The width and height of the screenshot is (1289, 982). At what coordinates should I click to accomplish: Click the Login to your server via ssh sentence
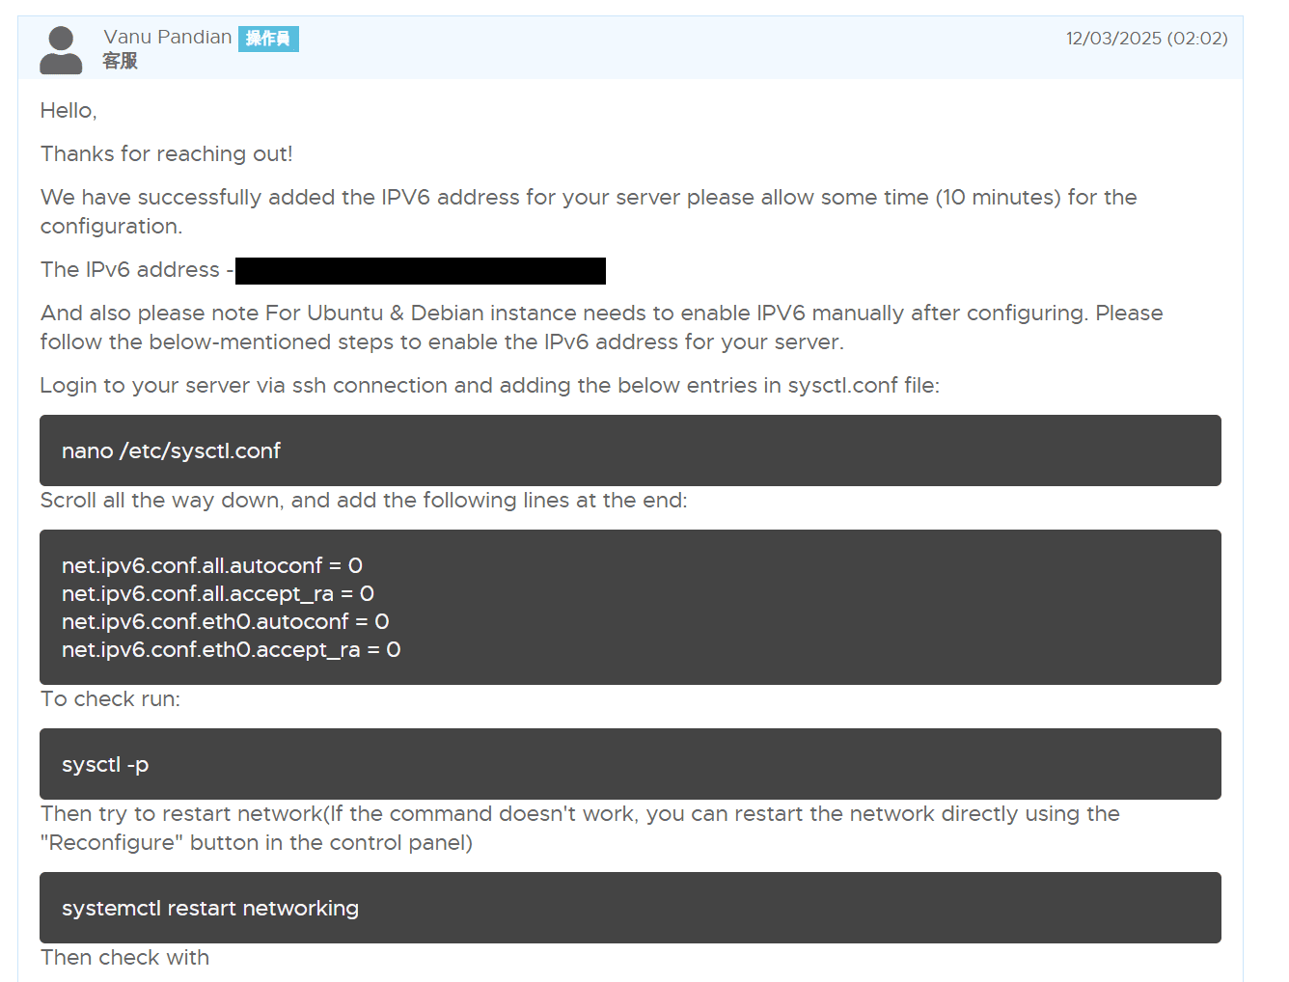pyautogui.click(x=489, y=386)
